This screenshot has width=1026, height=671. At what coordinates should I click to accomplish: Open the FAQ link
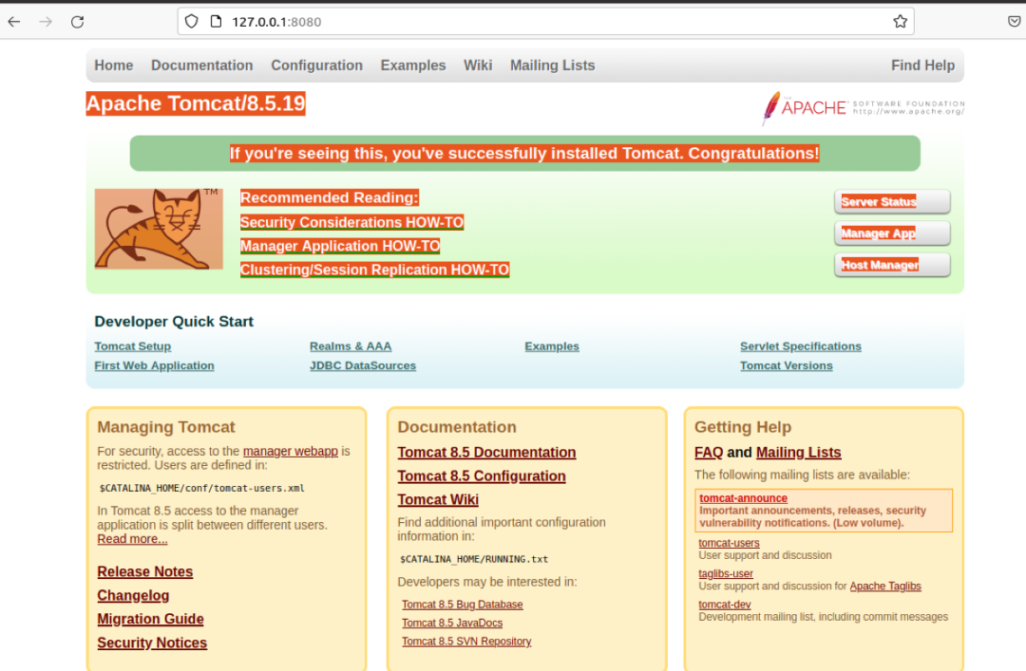click(x=709, y=453)
